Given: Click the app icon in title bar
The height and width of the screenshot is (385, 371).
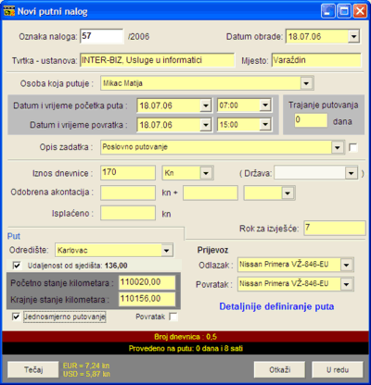Looking at the screenshot, I should tap(9, 11).
